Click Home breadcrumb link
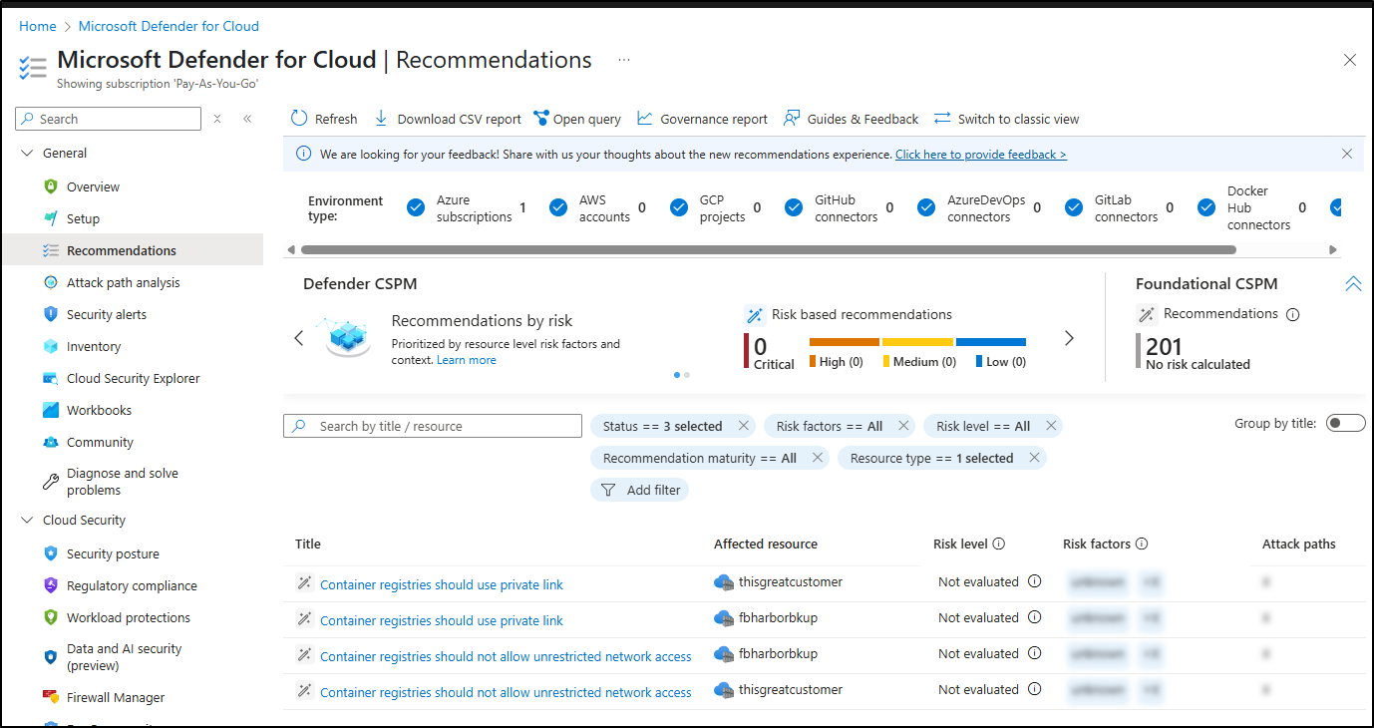This screenshot has width=1374, height=728. pos(38,26)
